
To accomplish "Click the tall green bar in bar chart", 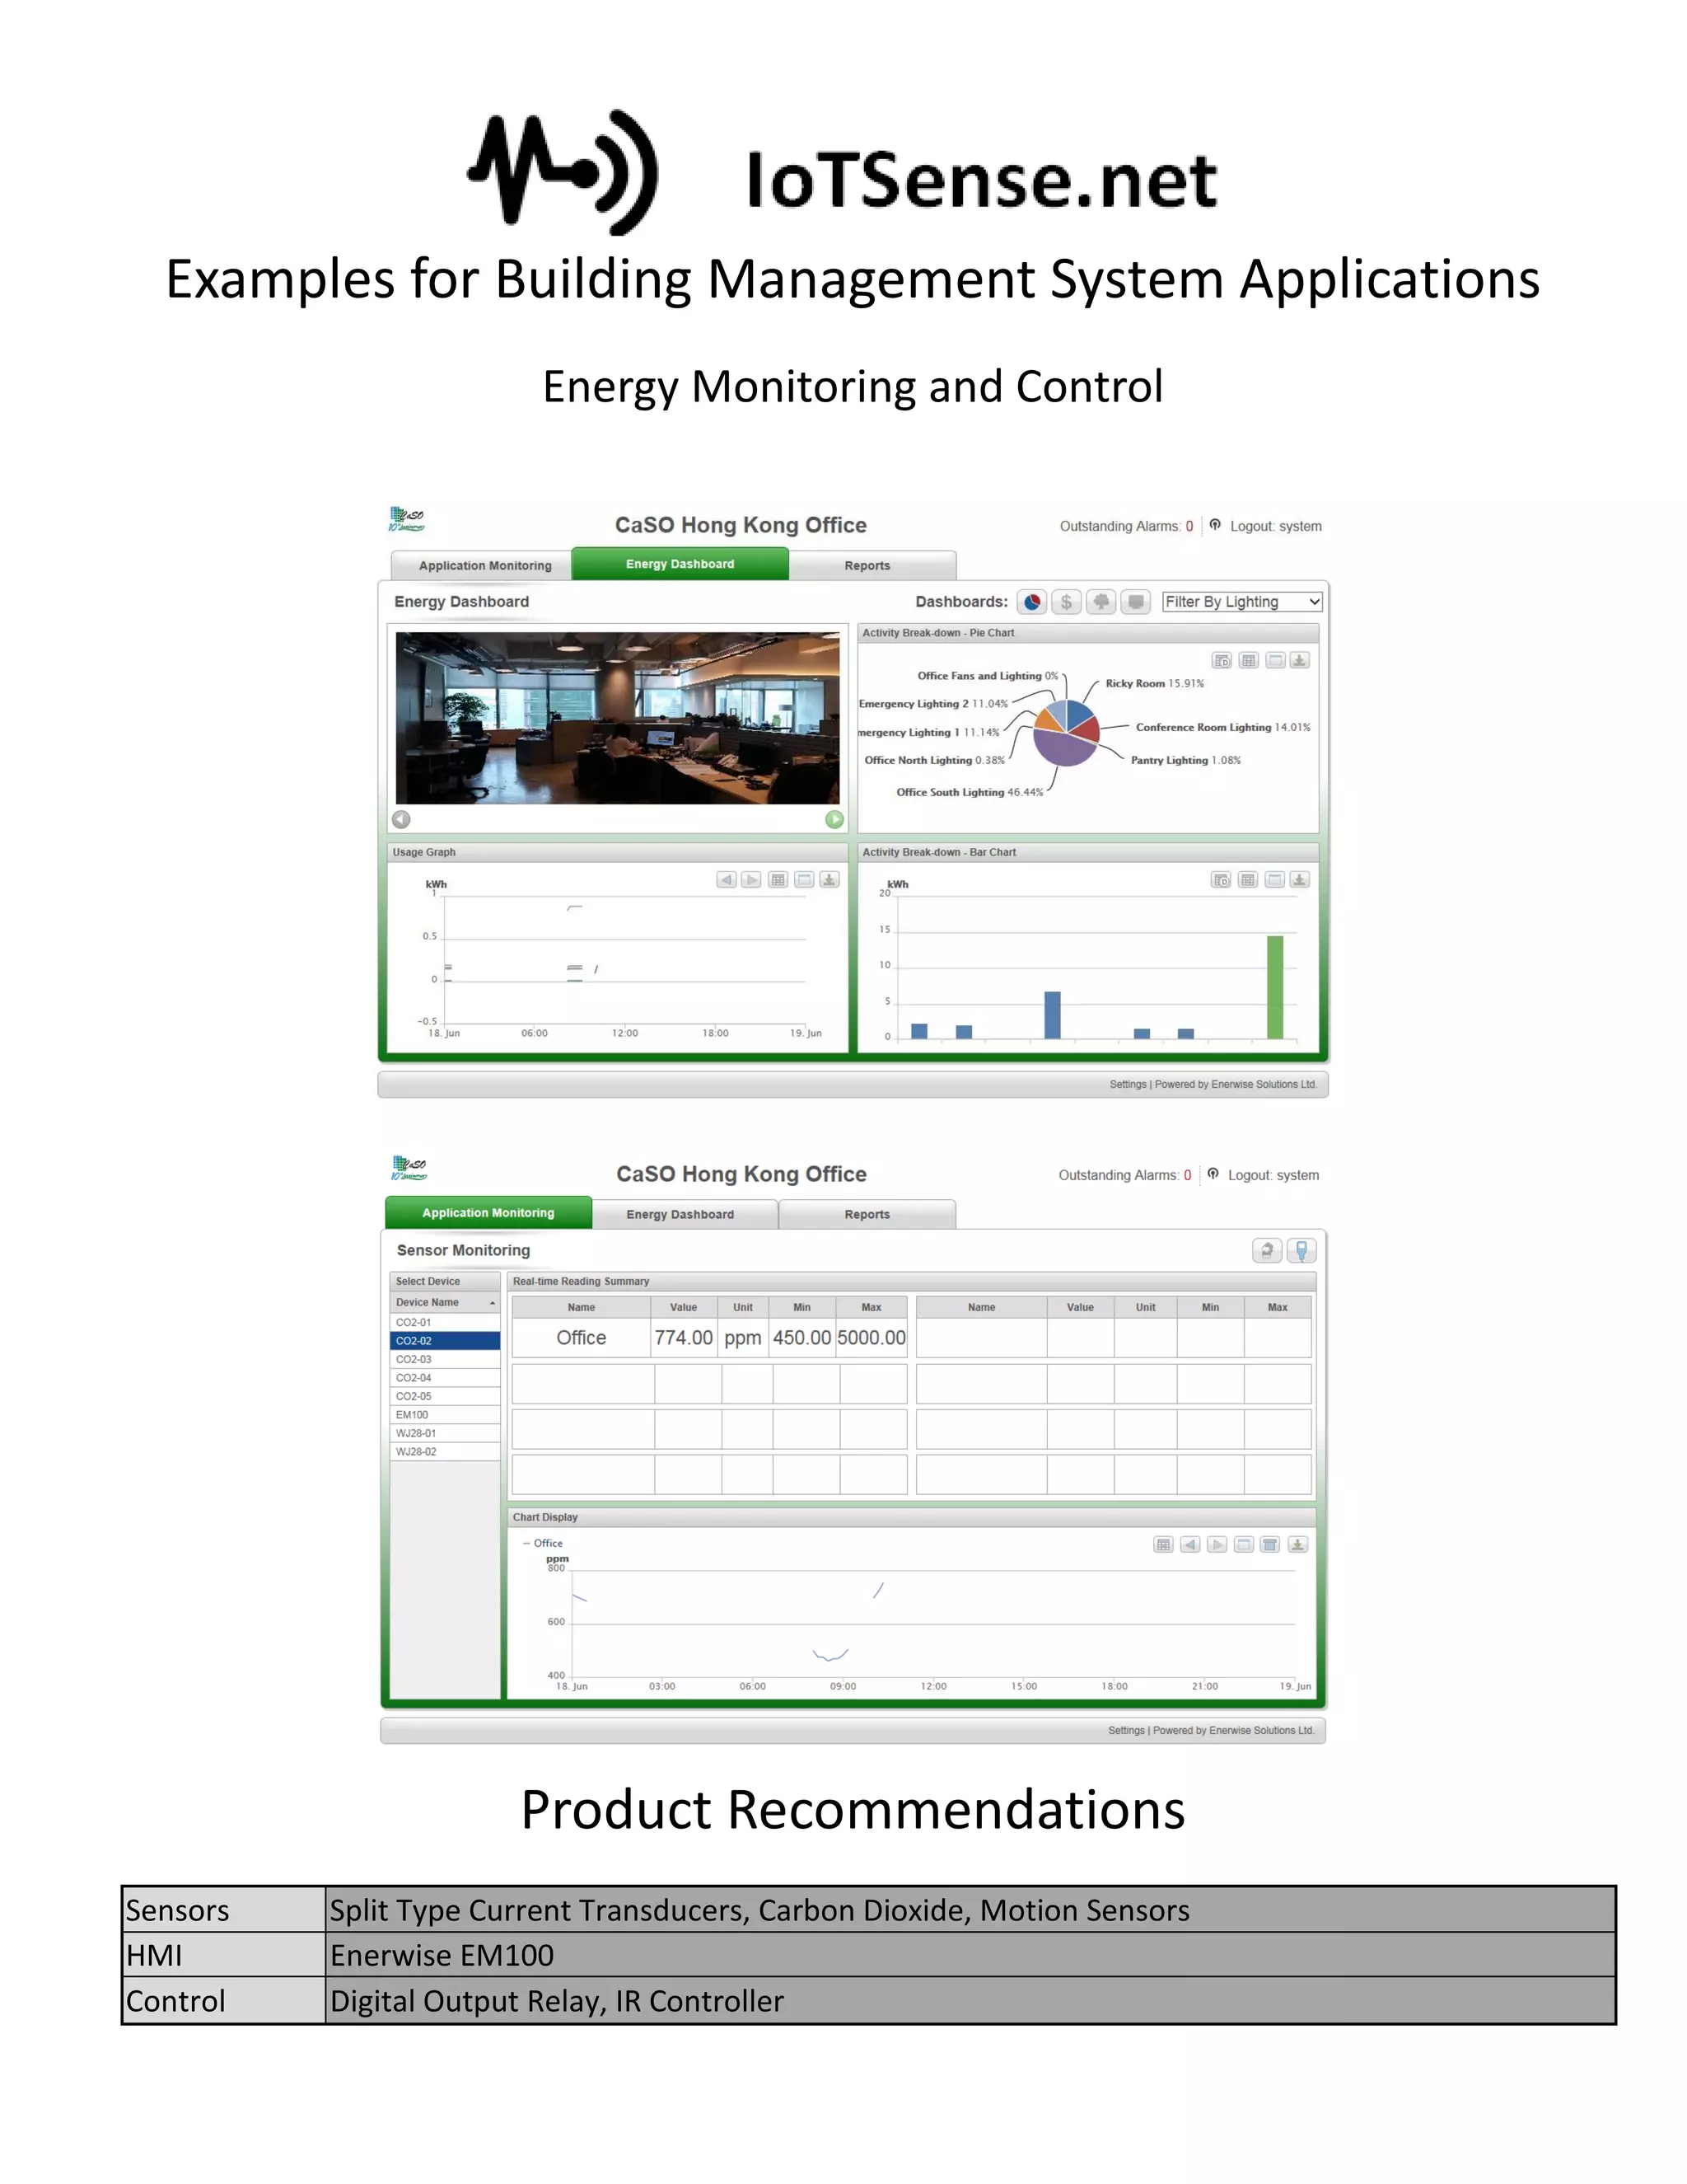I will coord(1275,987).
